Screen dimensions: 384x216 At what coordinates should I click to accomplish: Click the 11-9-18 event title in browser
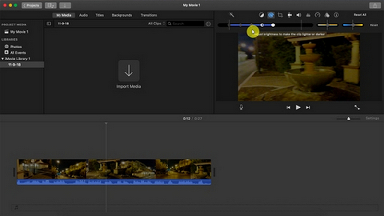(63, 24)
